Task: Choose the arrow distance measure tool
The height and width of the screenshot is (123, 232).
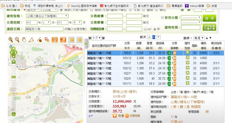Action: tap(39, 40)
